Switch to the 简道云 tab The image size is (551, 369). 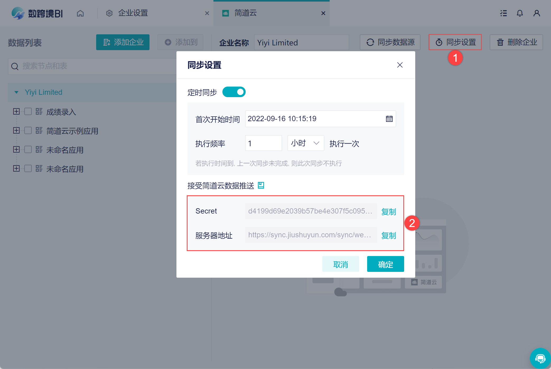coord(246,13)
